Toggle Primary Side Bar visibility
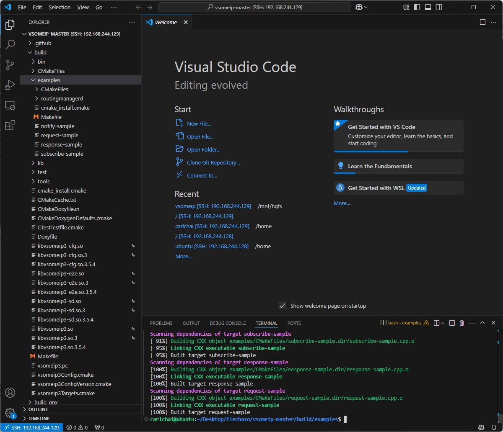Image resolution: width=503 pixels, height=432 pixels. click(x=417, y=7)
